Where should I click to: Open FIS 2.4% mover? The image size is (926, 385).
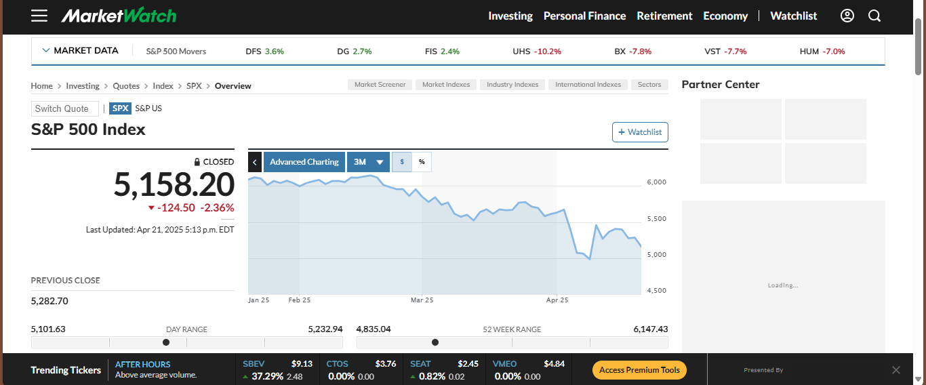point(442,52)
